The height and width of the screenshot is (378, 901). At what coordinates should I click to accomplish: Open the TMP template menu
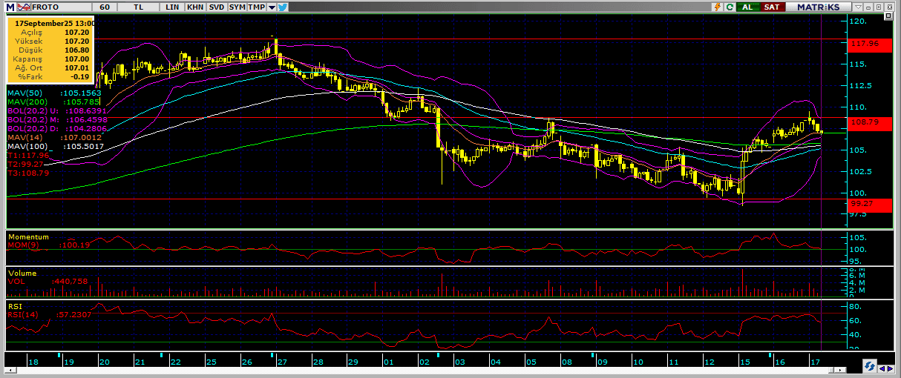(256, 7)
